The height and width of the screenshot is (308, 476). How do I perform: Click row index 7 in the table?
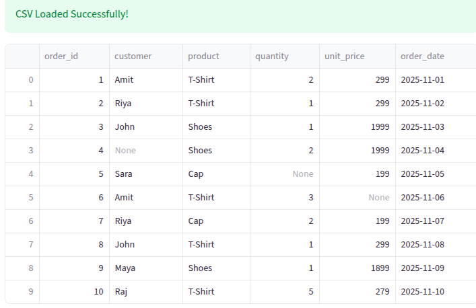pyautogui.click(x=30, y=245)
